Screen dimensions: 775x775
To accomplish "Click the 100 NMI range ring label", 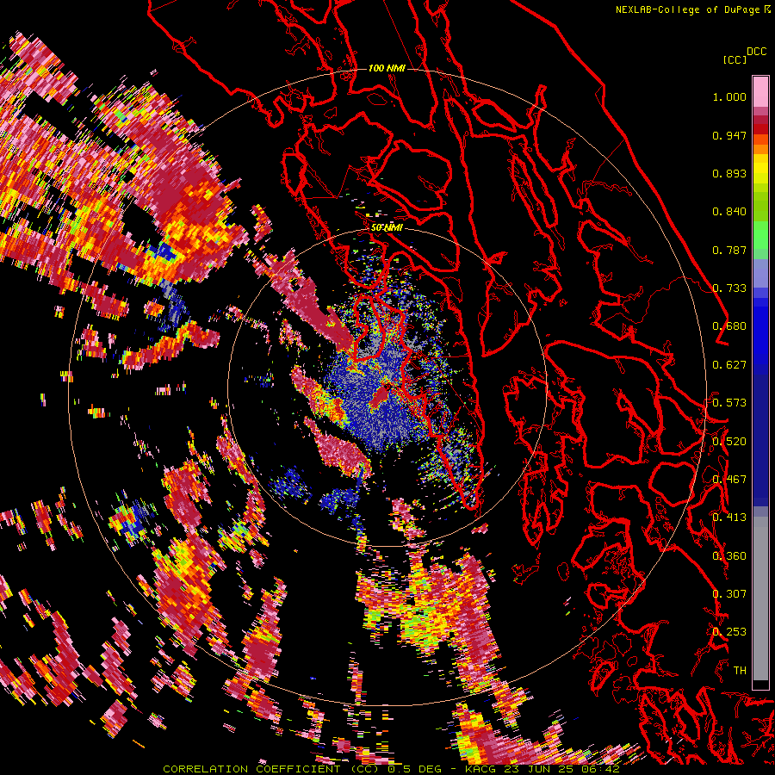I will [x=387, y=68].
